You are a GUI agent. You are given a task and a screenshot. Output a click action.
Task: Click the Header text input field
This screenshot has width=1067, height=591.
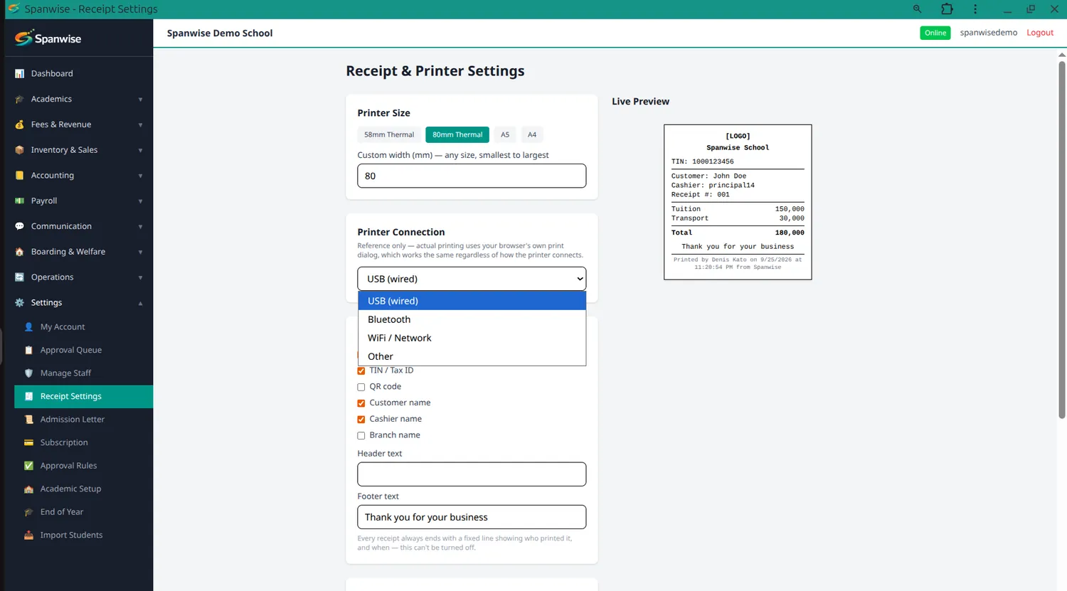(x=472, y=474)
